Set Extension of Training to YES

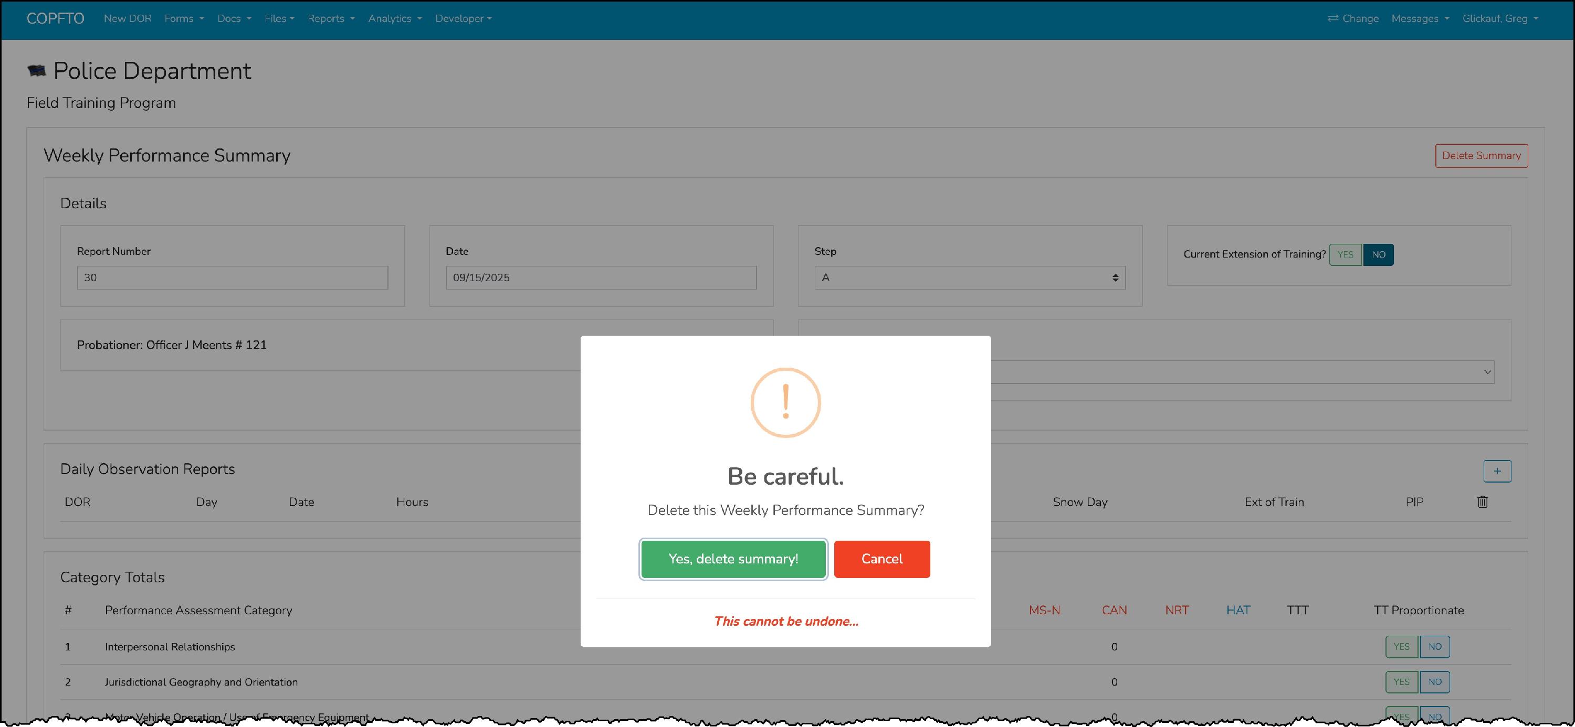pyautogui.click(x=1345, y=255)
